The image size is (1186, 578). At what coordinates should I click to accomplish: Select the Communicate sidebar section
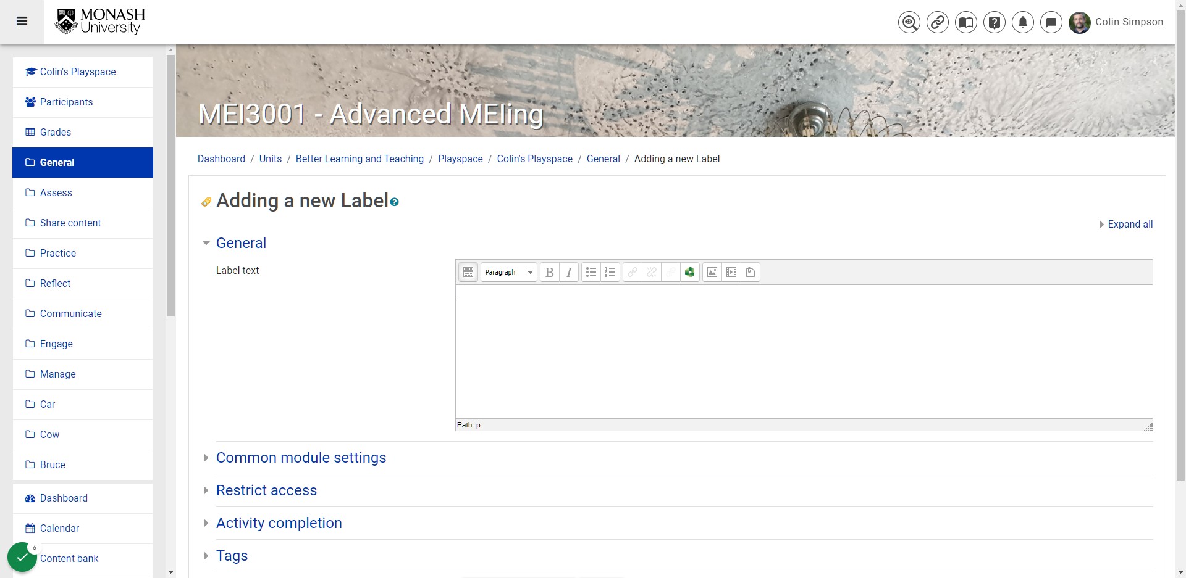(83, 314)
